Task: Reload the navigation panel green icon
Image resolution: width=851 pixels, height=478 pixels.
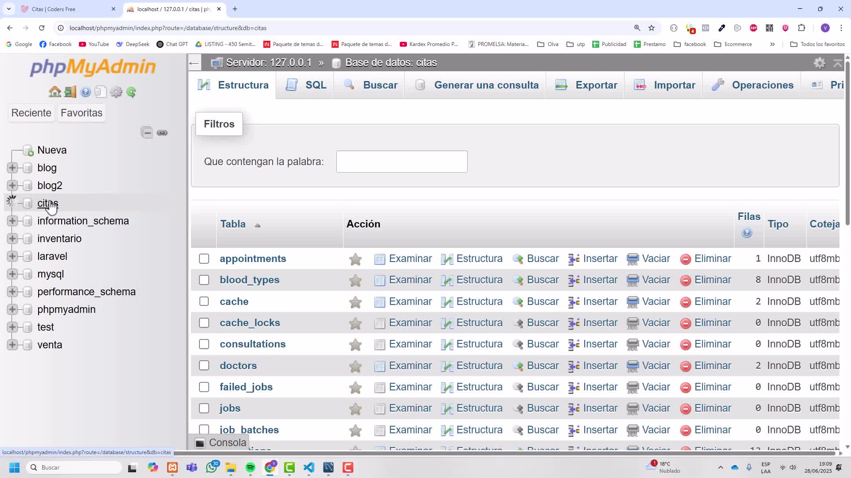Action: pos(131,92)
